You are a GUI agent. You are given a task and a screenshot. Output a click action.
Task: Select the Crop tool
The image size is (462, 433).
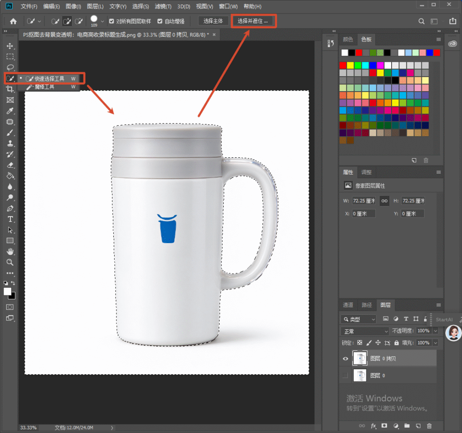10,89
